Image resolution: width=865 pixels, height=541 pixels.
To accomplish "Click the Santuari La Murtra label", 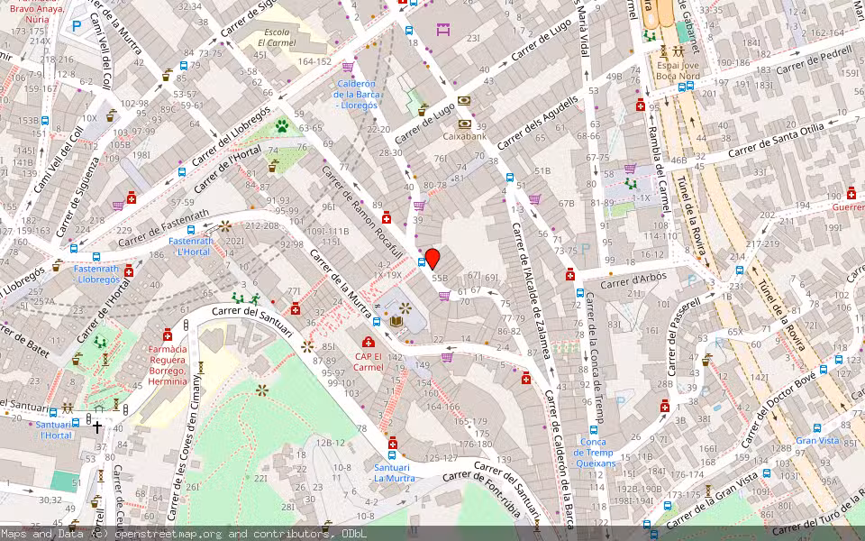I will 391,472.
